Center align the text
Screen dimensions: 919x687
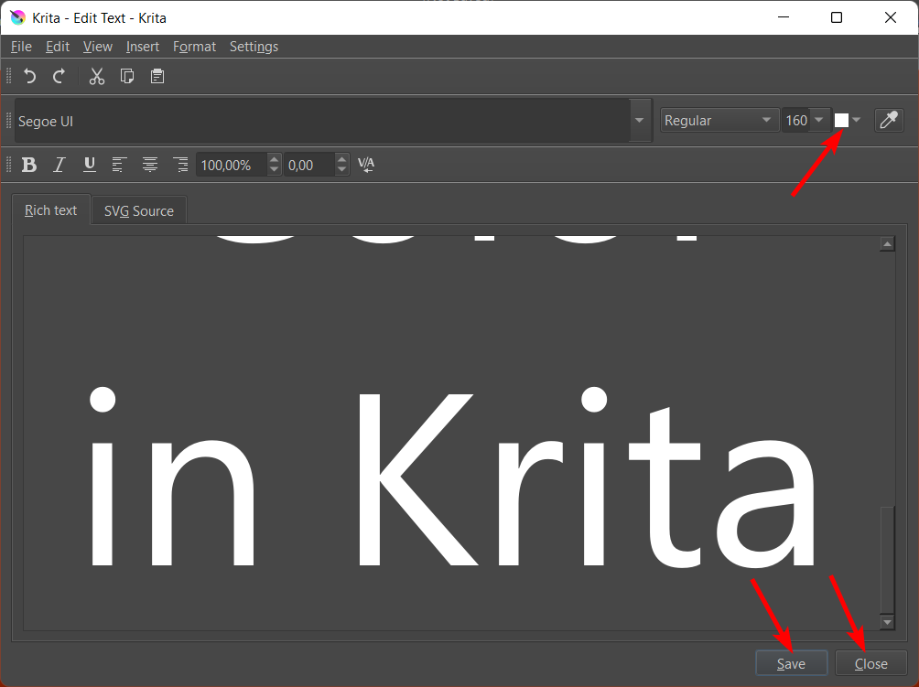pos(150,166)
